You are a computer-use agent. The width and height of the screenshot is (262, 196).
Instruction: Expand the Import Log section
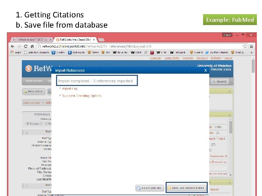(x=70, y=89)
